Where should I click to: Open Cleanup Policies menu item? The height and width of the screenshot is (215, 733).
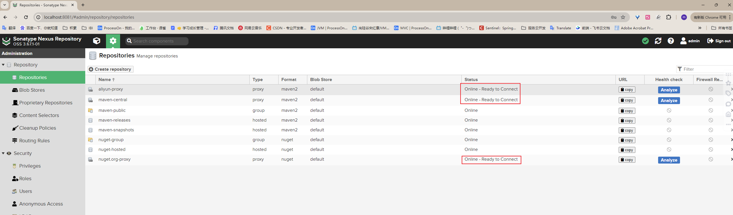[37, 128]
